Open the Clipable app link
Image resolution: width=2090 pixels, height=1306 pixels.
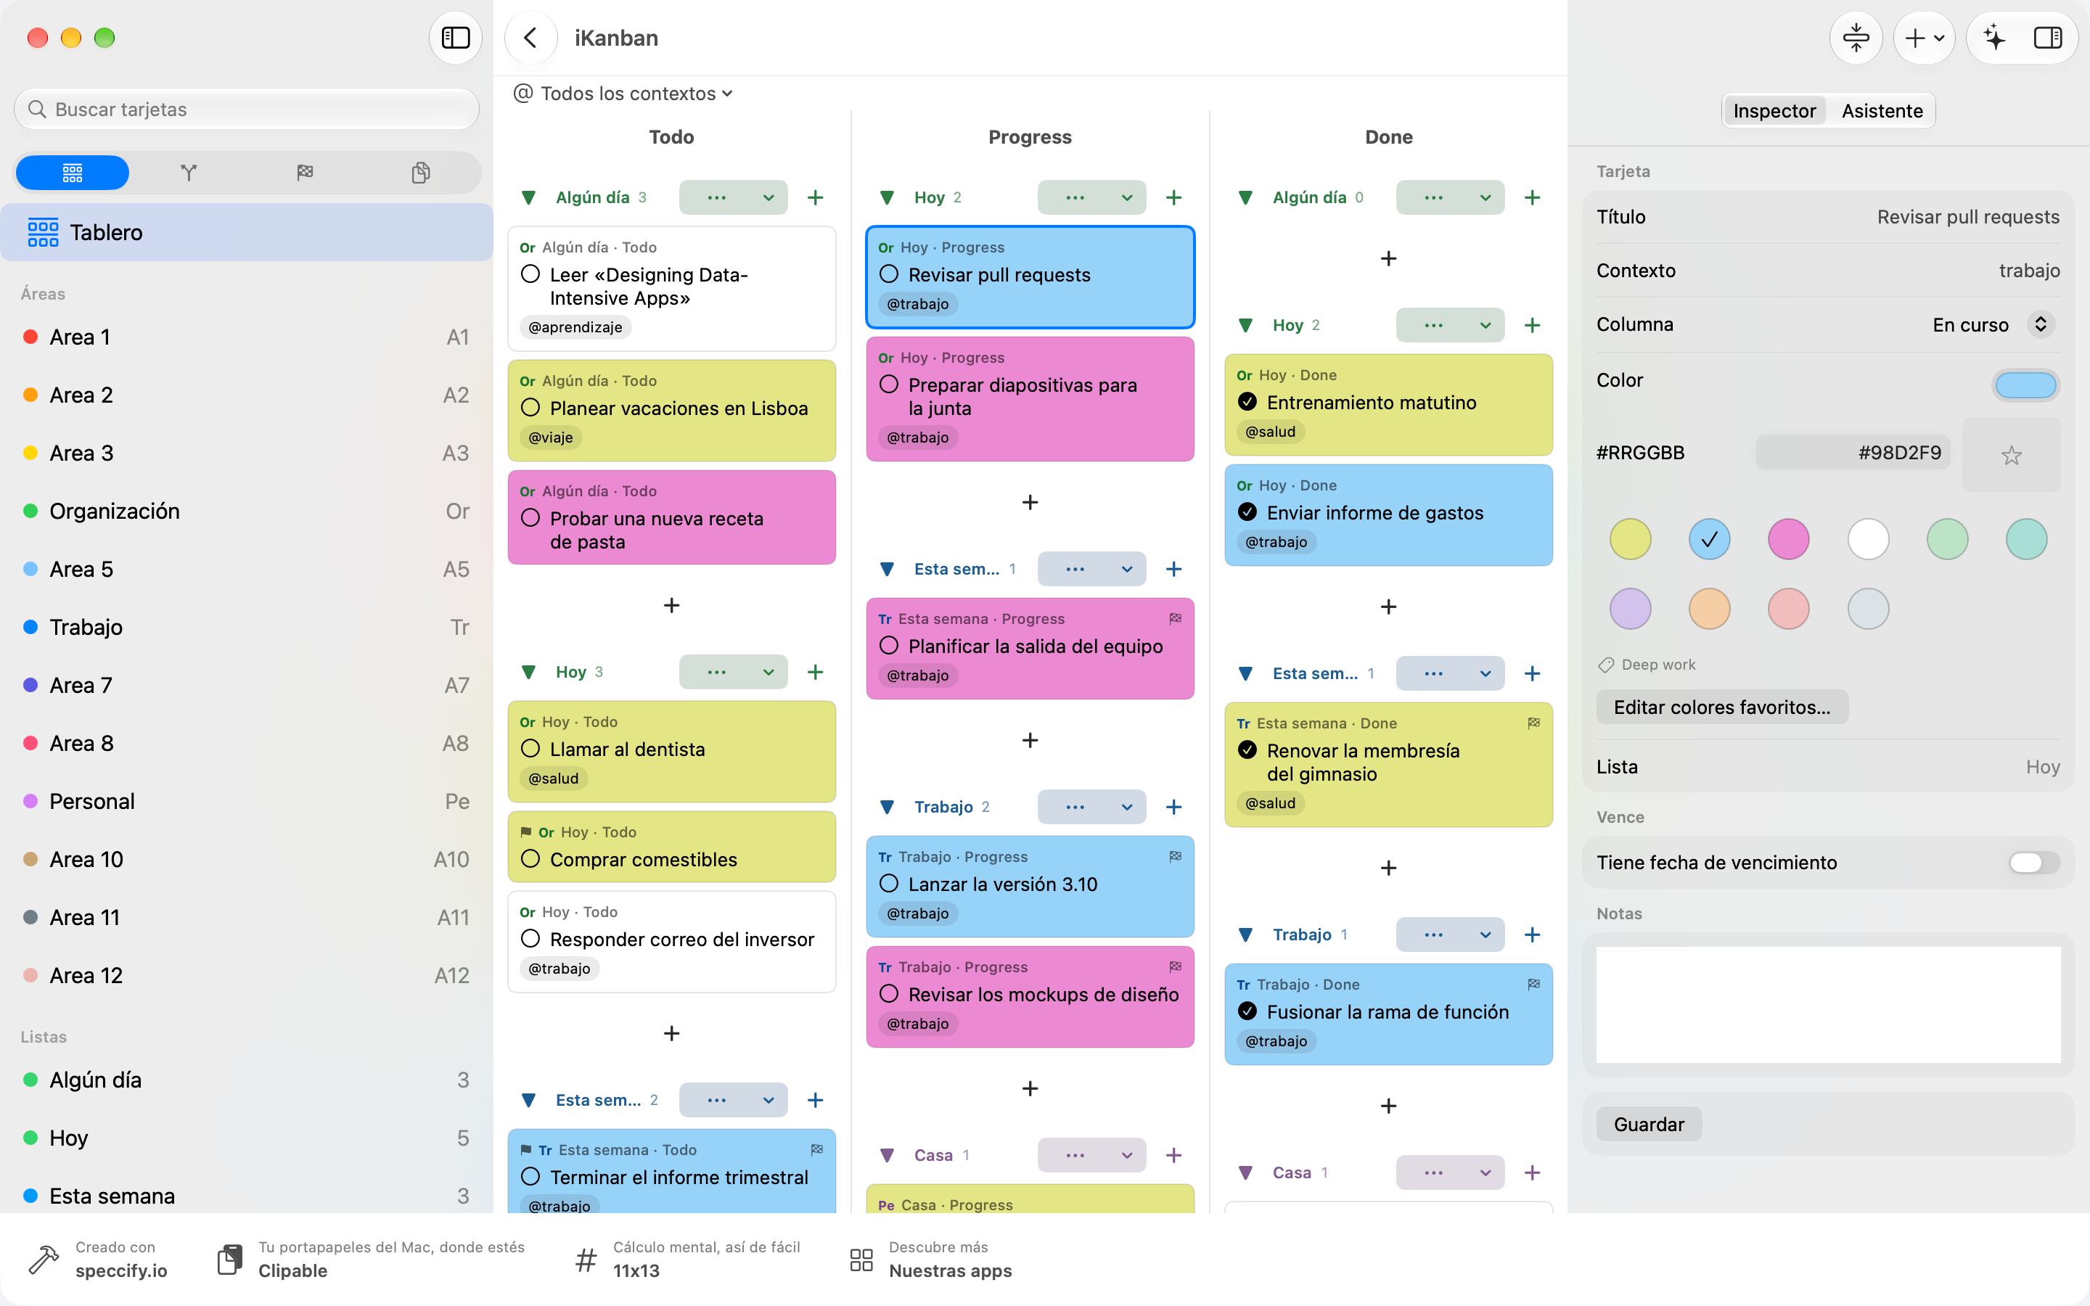tap(372, 1260)
